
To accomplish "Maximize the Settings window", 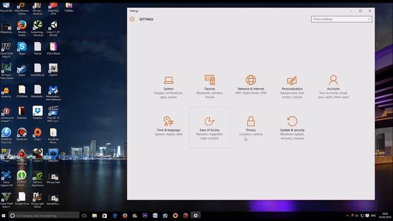I will [x=360, y=11].
